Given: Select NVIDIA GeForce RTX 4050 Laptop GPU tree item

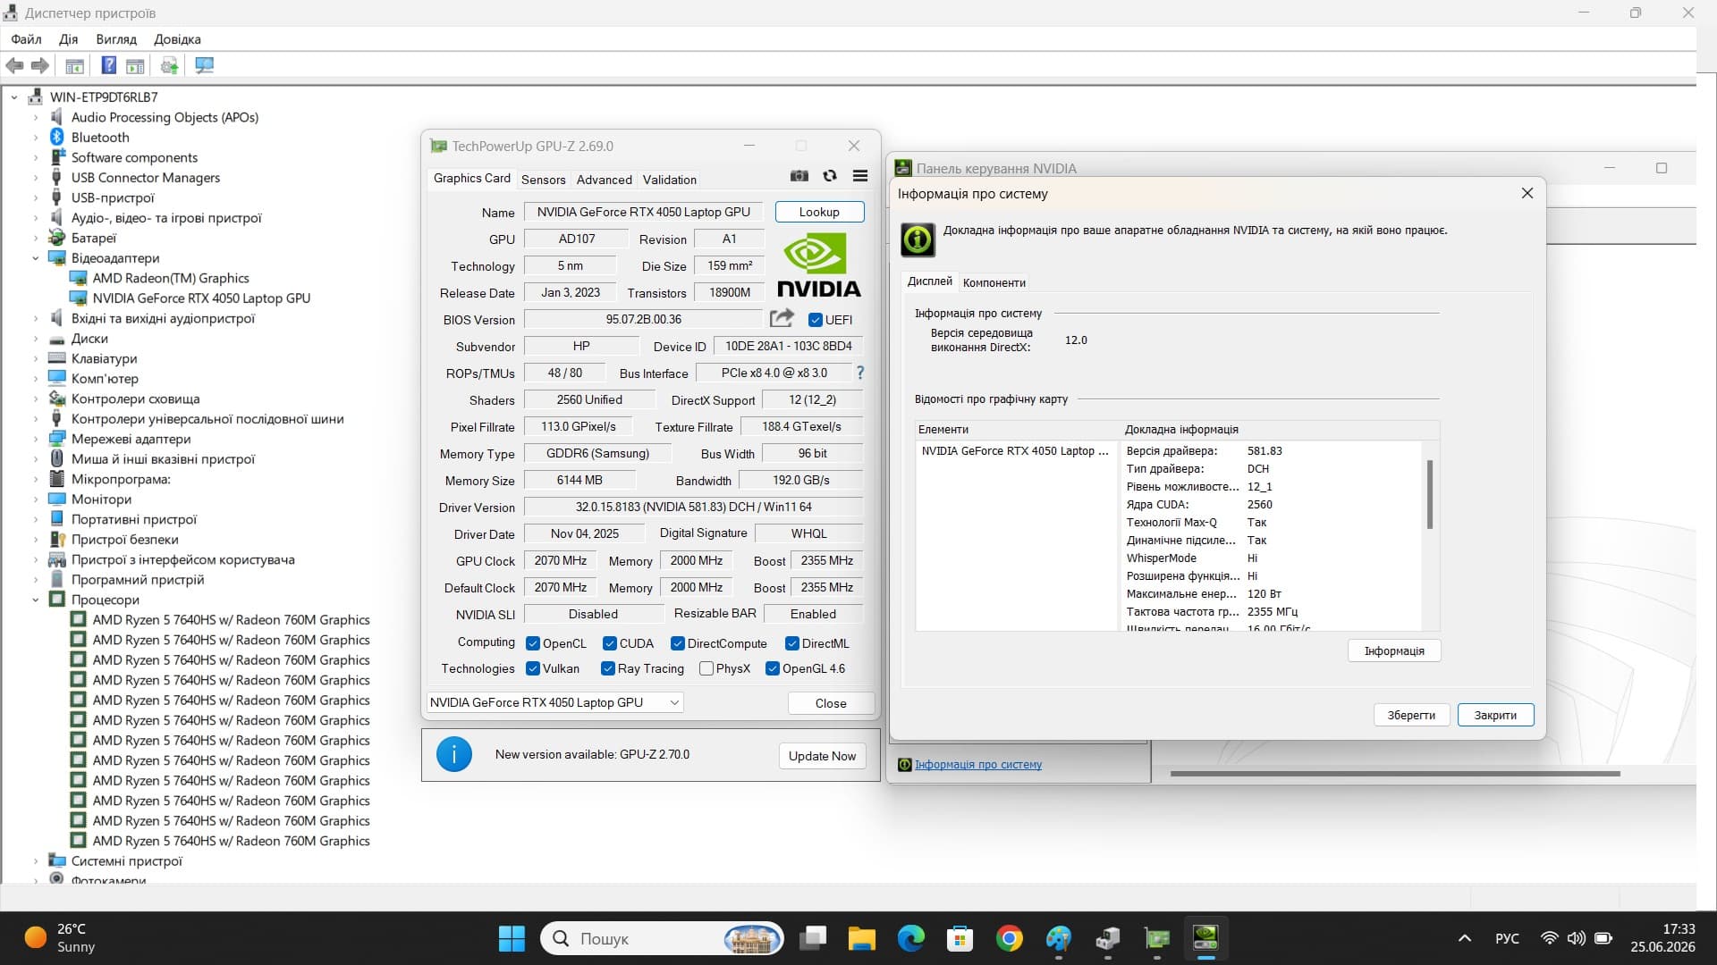Looking at the screenshot, I should pyautogui.click(x=201, y=298).
